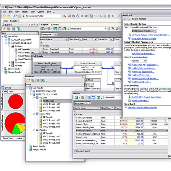Image resolution: width=171 pixels, height=171 pixels.
Task: Open the File menu
Action: coord(5,12)
